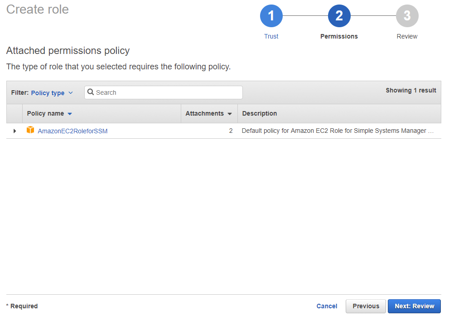The image size is (449, 316).
Task: Click the magnifying glass search icon
Action: pos(91,92)
